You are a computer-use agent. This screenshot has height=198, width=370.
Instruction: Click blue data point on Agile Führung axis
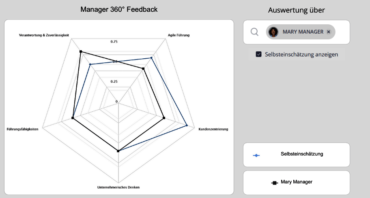pos(151,58)
